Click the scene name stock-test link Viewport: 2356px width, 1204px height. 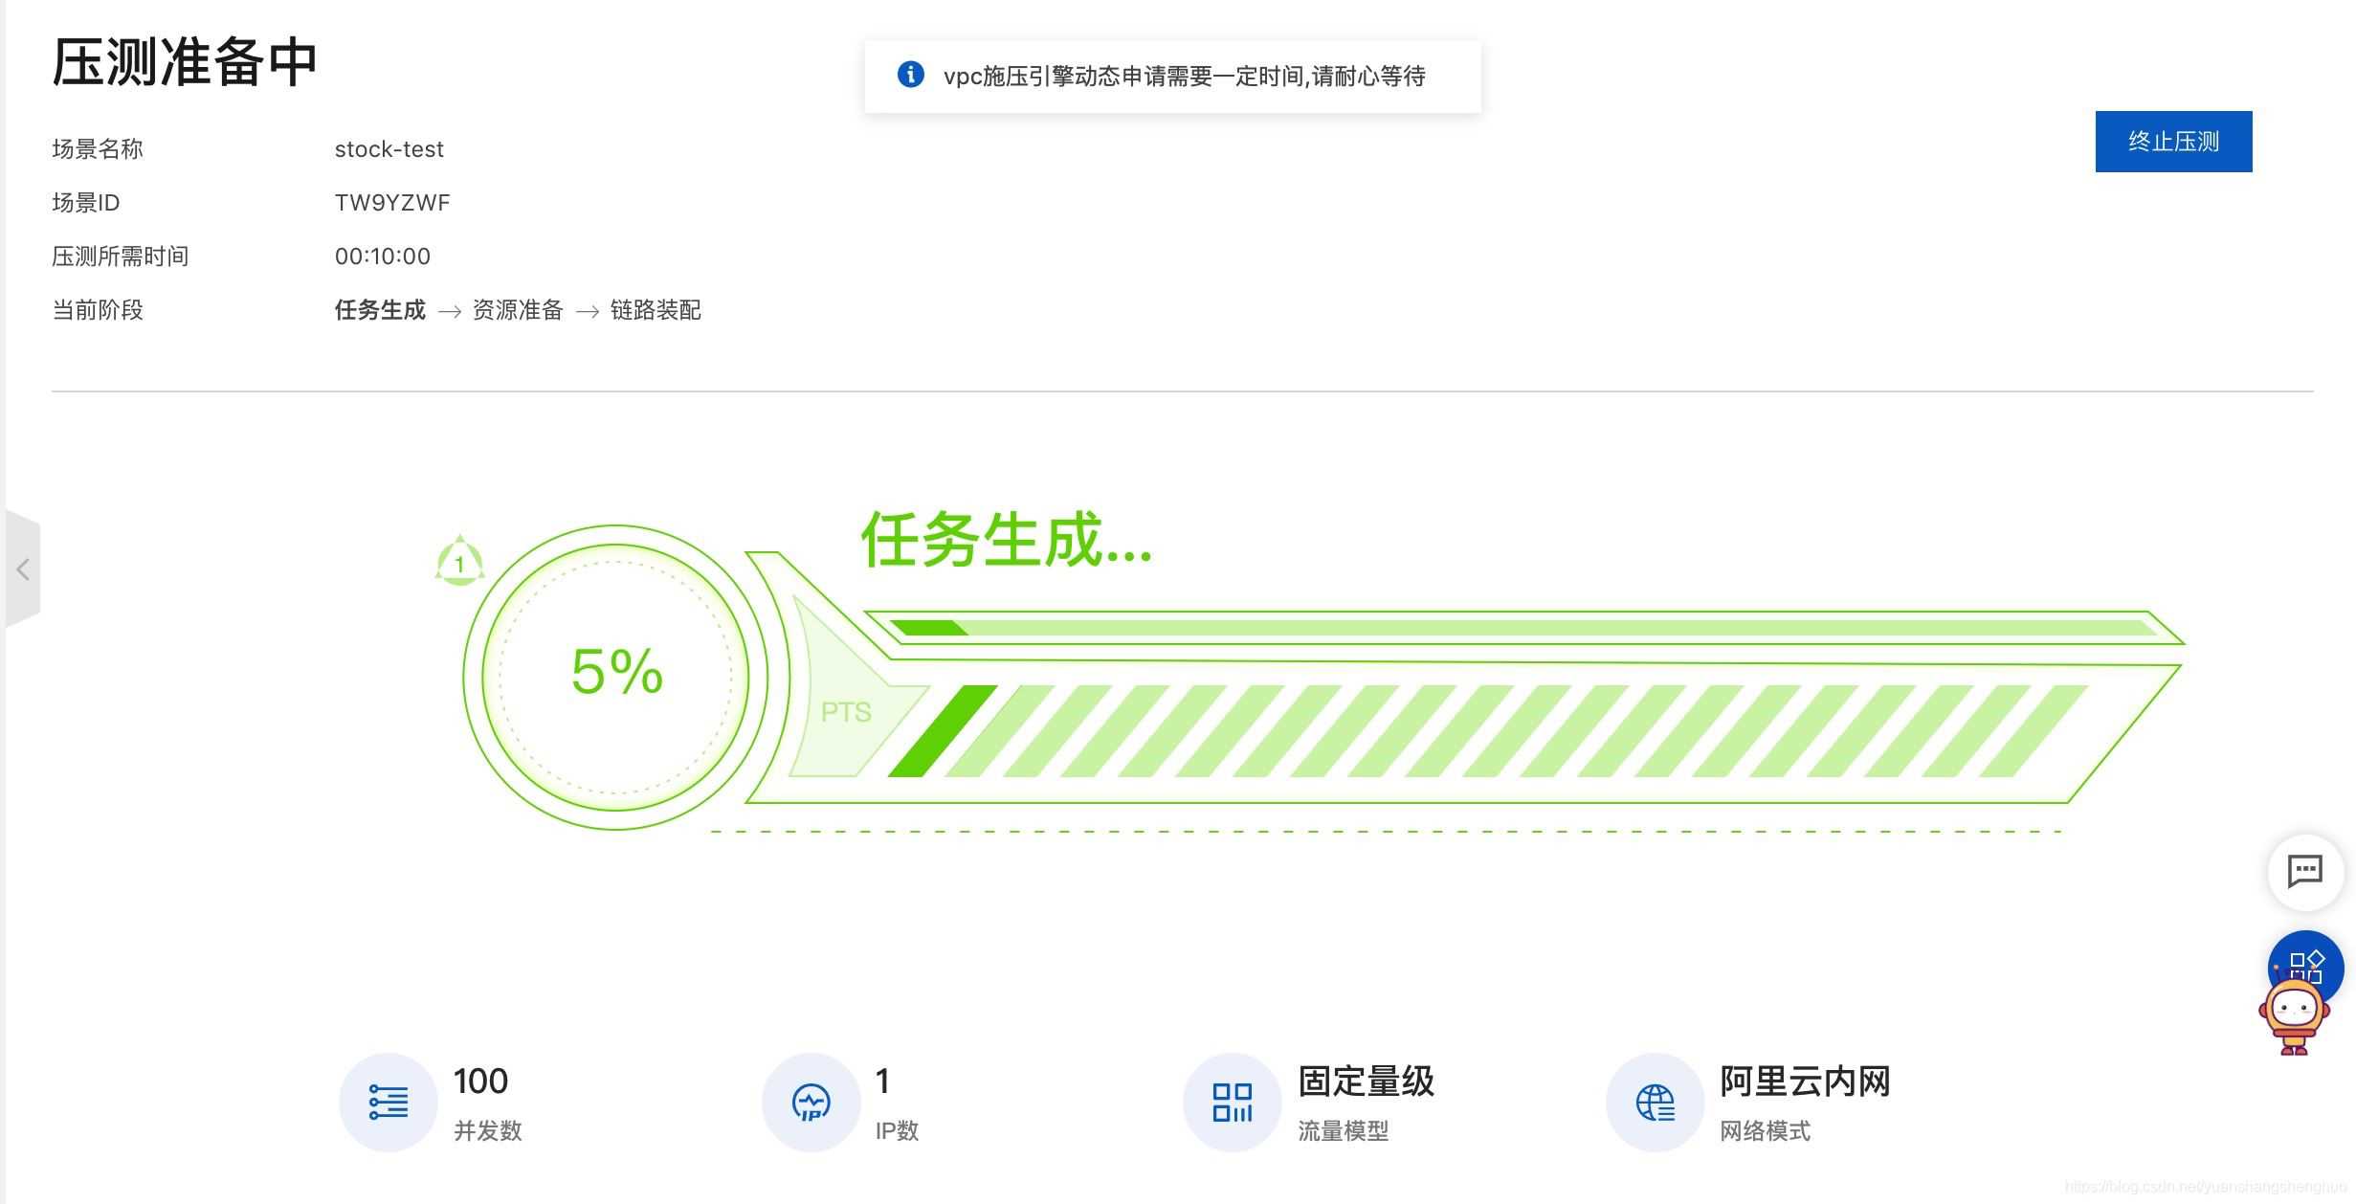(x=389, y=148)
